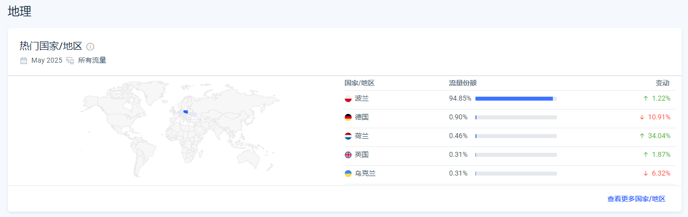Image resolution: width=688 pixels, height=217 pixels.
Task: Click the Germany flag icon
Action: [348, 117]
